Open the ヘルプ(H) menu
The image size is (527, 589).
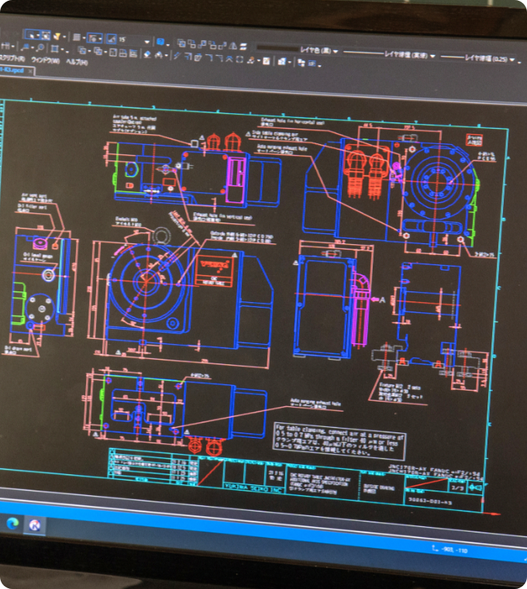(x=77, y=62)
